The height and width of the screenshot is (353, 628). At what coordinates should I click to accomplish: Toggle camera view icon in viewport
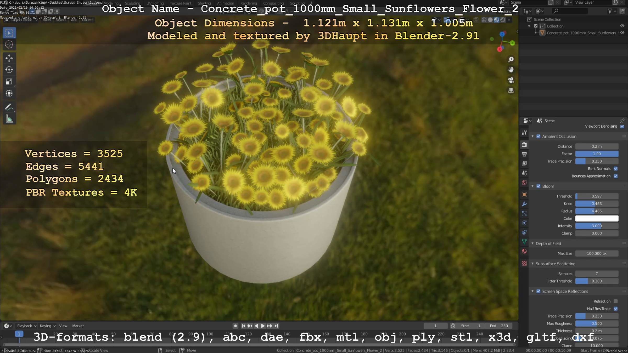(x=511, y=80)
